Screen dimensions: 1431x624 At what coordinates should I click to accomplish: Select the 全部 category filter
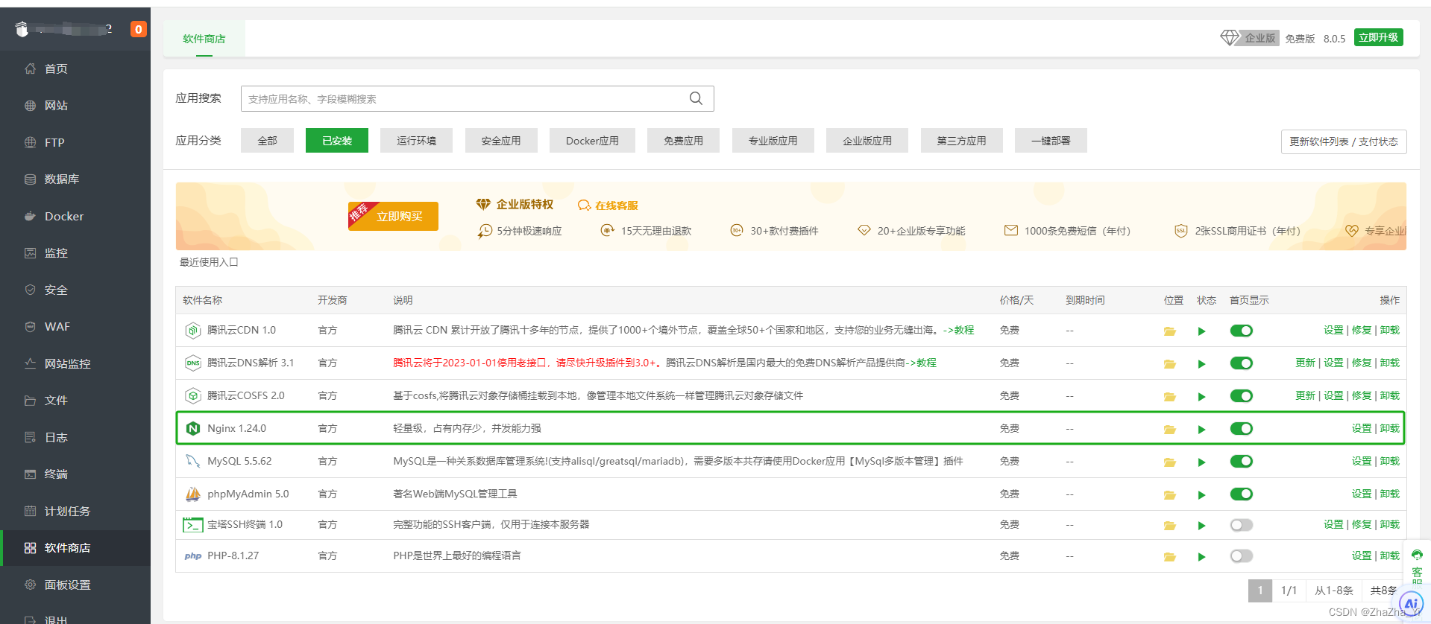coord(267,141)
